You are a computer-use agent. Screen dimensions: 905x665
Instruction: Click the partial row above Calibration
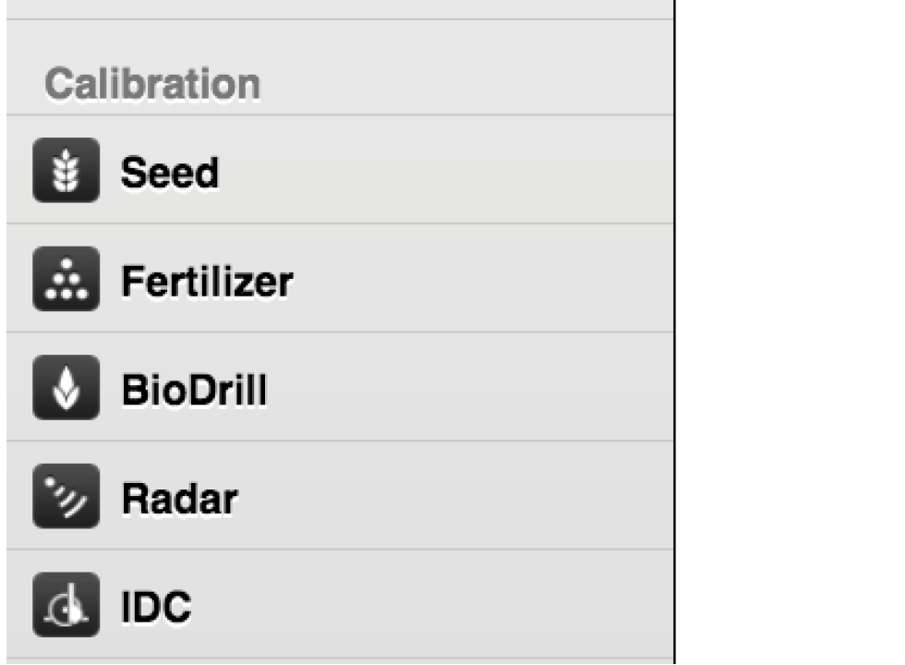[340, 8]
